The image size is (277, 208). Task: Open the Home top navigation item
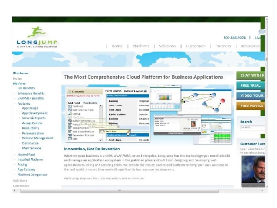point(117,46)
